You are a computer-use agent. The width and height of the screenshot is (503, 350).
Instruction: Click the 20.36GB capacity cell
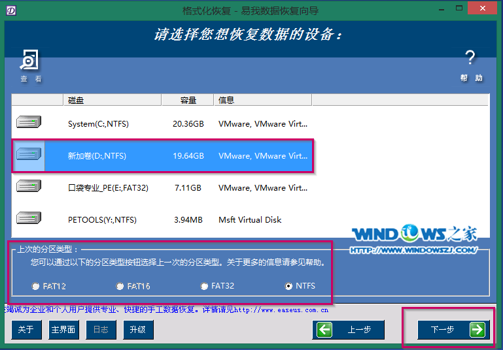pyautogui.click(x=188, y=124)
